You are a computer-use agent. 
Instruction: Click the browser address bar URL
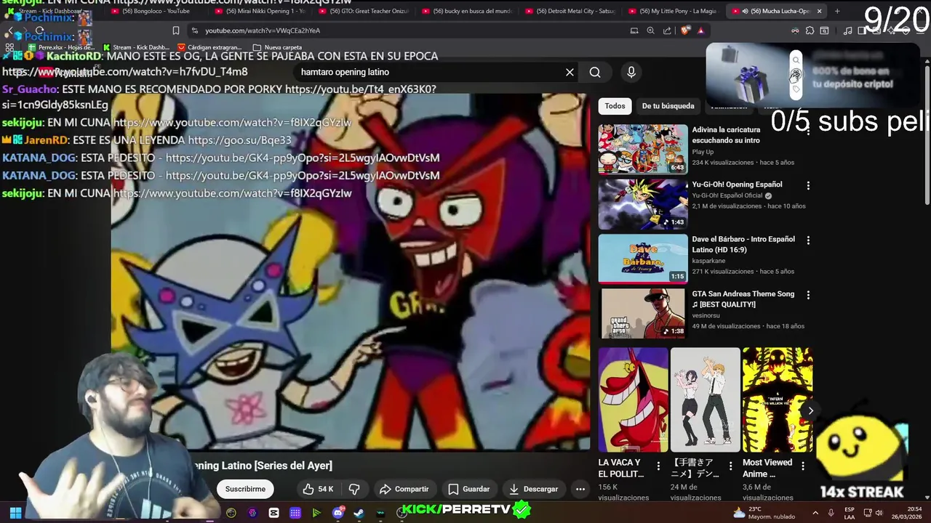[263, 31]
